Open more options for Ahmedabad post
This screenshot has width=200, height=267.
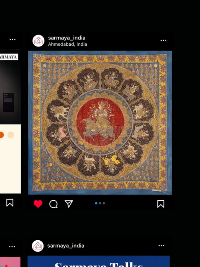click(163, 40)
